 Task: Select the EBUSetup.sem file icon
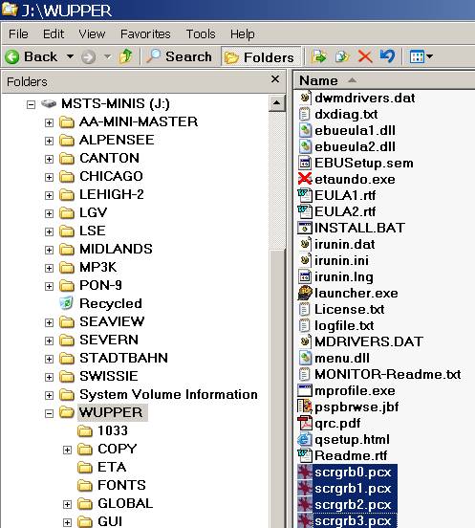(x=305, y=163)
